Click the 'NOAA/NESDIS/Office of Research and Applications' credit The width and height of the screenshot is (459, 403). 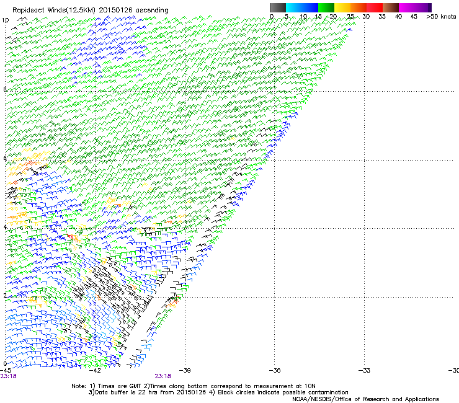click(x=365, y=399)
